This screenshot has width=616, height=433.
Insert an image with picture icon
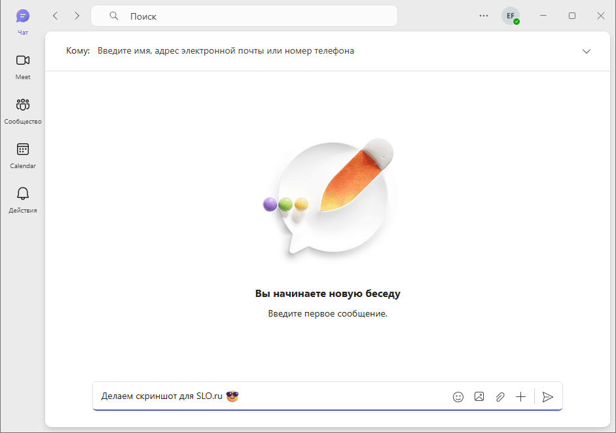click(479, 396)
